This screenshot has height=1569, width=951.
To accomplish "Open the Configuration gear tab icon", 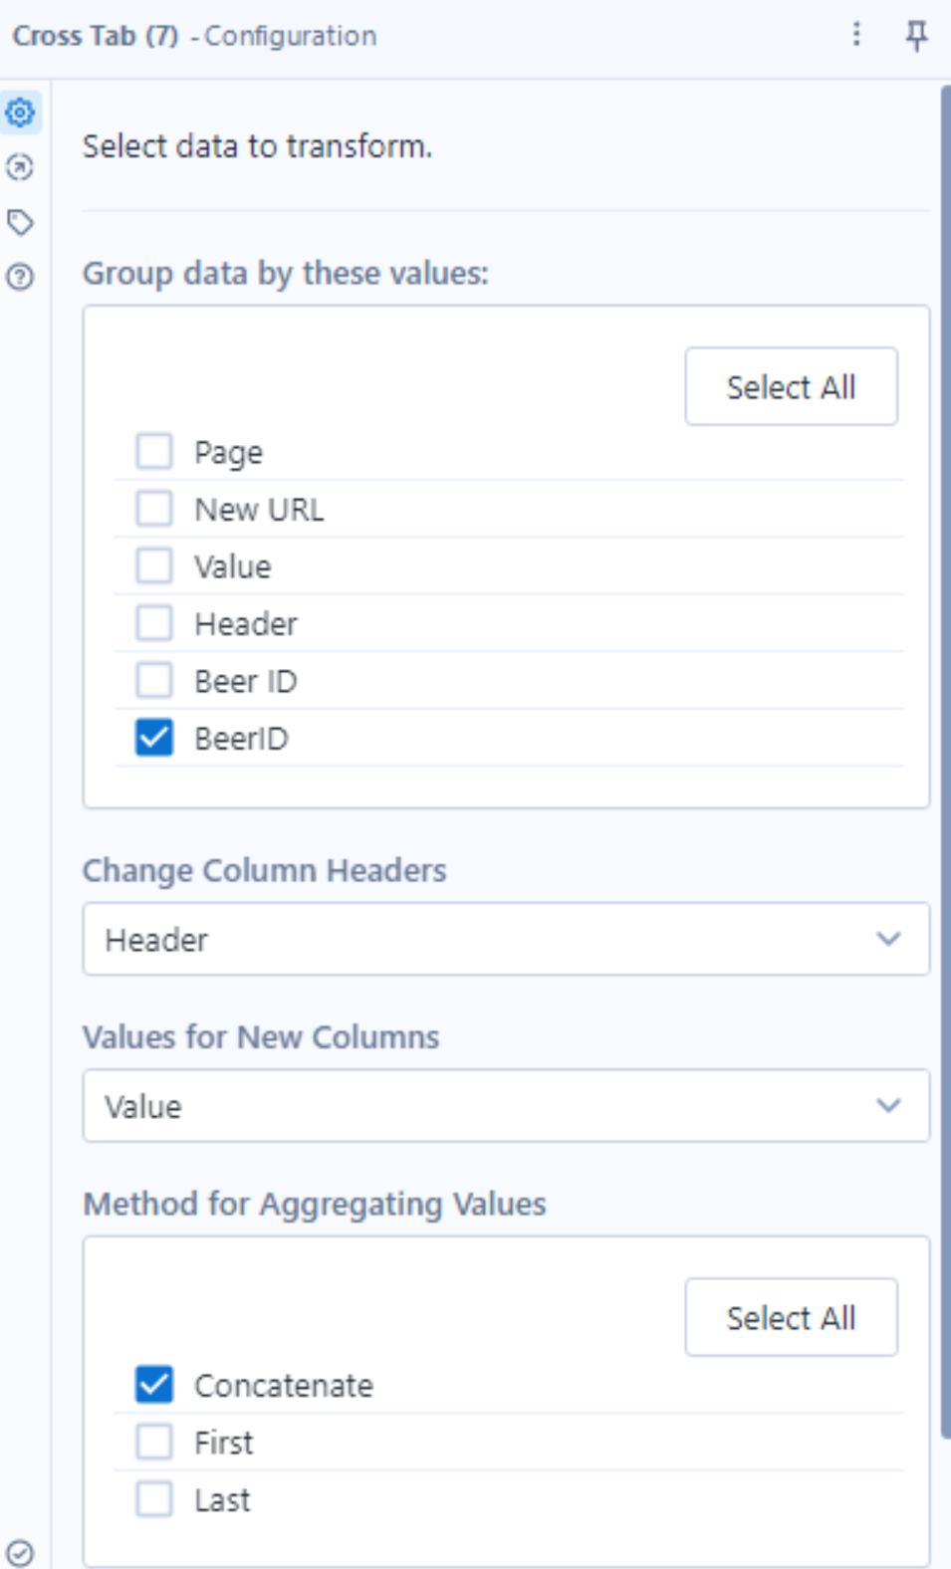I will [x=21, y=112].
